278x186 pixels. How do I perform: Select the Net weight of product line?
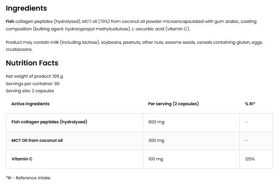tap(34, 76)
